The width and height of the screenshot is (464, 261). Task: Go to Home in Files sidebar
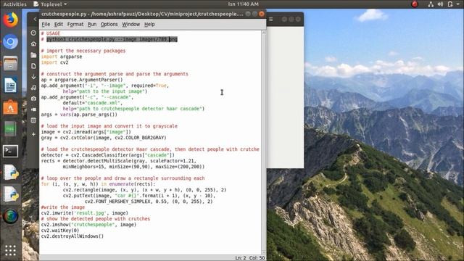pos(33,43)
